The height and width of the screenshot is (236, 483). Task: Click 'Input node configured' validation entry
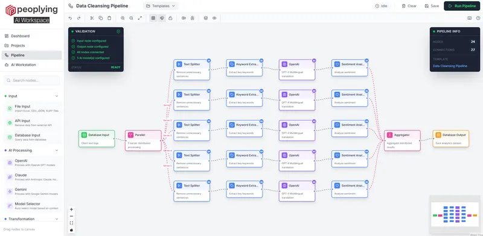(x=92, y=40)
